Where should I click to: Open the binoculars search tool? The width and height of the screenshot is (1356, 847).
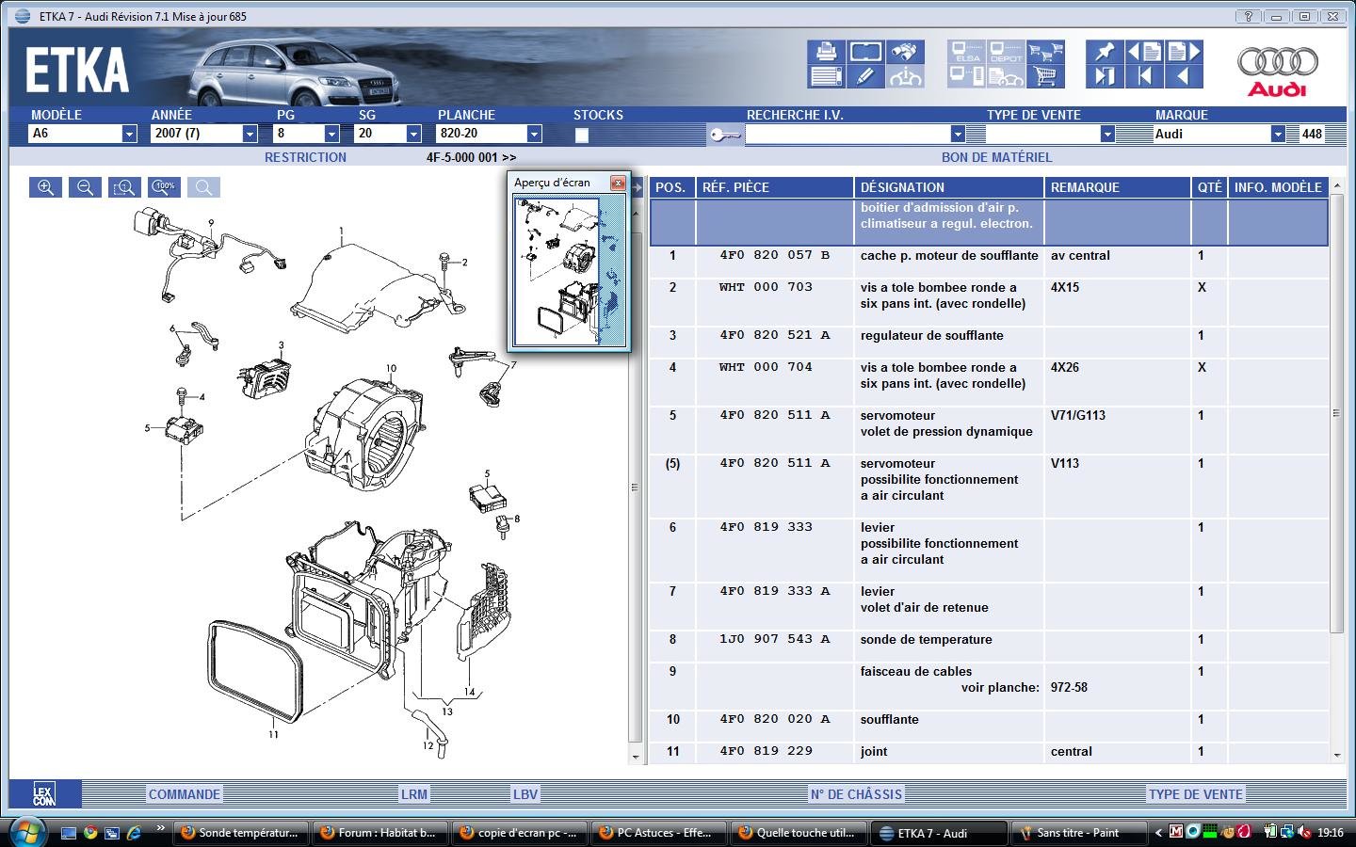coord(905,51)
